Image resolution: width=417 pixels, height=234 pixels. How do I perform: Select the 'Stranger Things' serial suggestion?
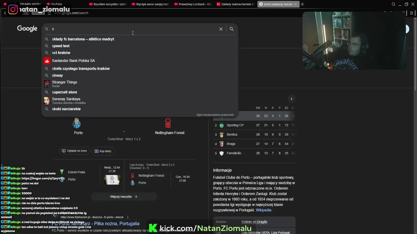coord(140,84)
